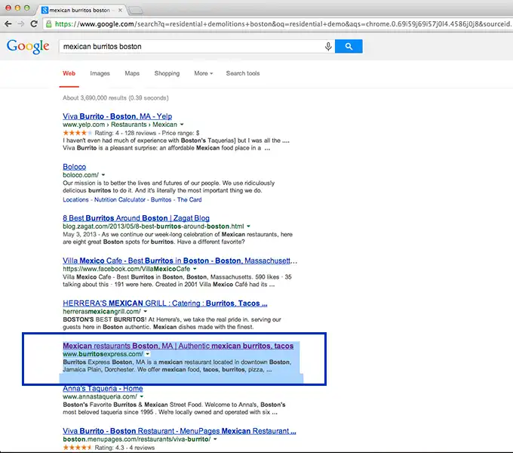Open a new browser tab
The image size is (513, 453).
pos(136,10)
